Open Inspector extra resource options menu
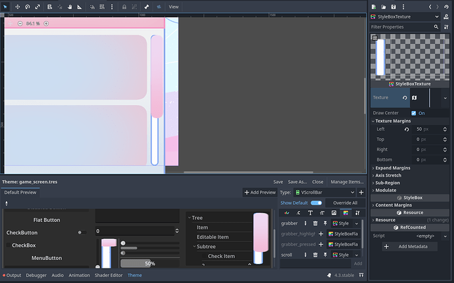Screen dimensions: 454x283 (403, 7)
